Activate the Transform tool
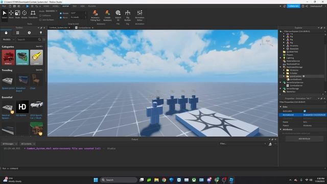The image size is (327, 184). pos(33,15)
